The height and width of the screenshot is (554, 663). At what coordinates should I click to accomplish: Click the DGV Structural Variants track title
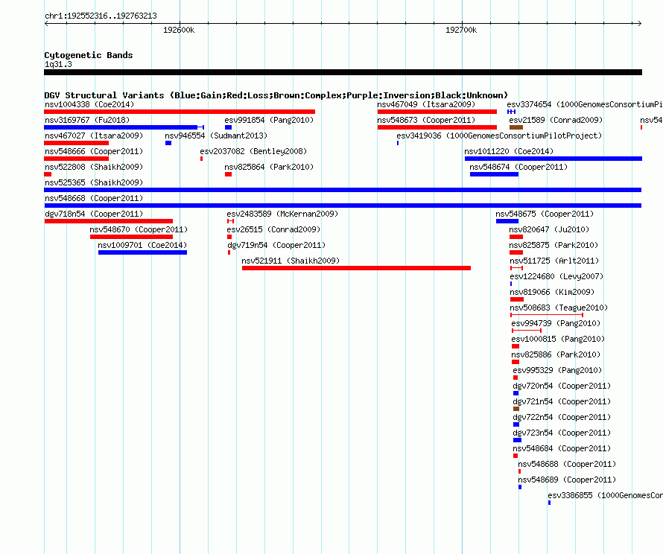[x=276, y=95]
